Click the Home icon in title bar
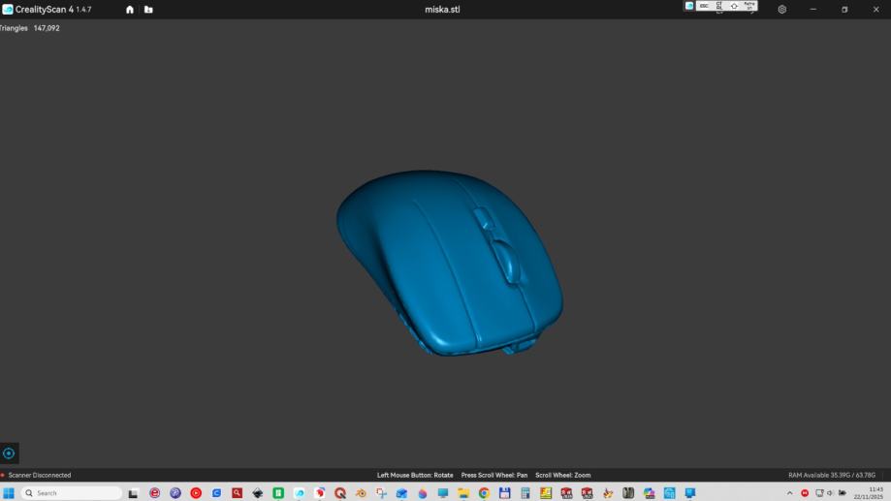Viewport: 891px width, 501px height. (x=130, y=10)
